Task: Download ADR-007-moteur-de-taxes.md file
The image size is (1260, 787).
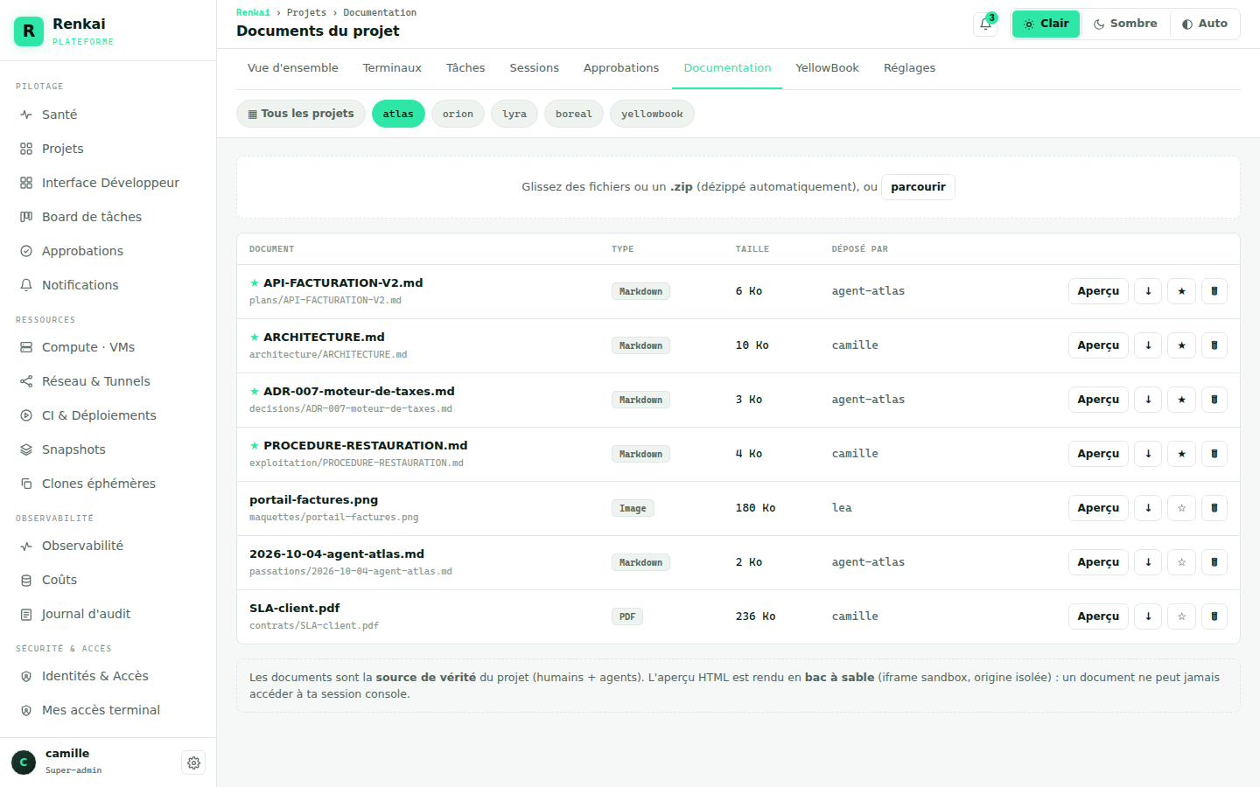Action: click(x=1148, y=400)
